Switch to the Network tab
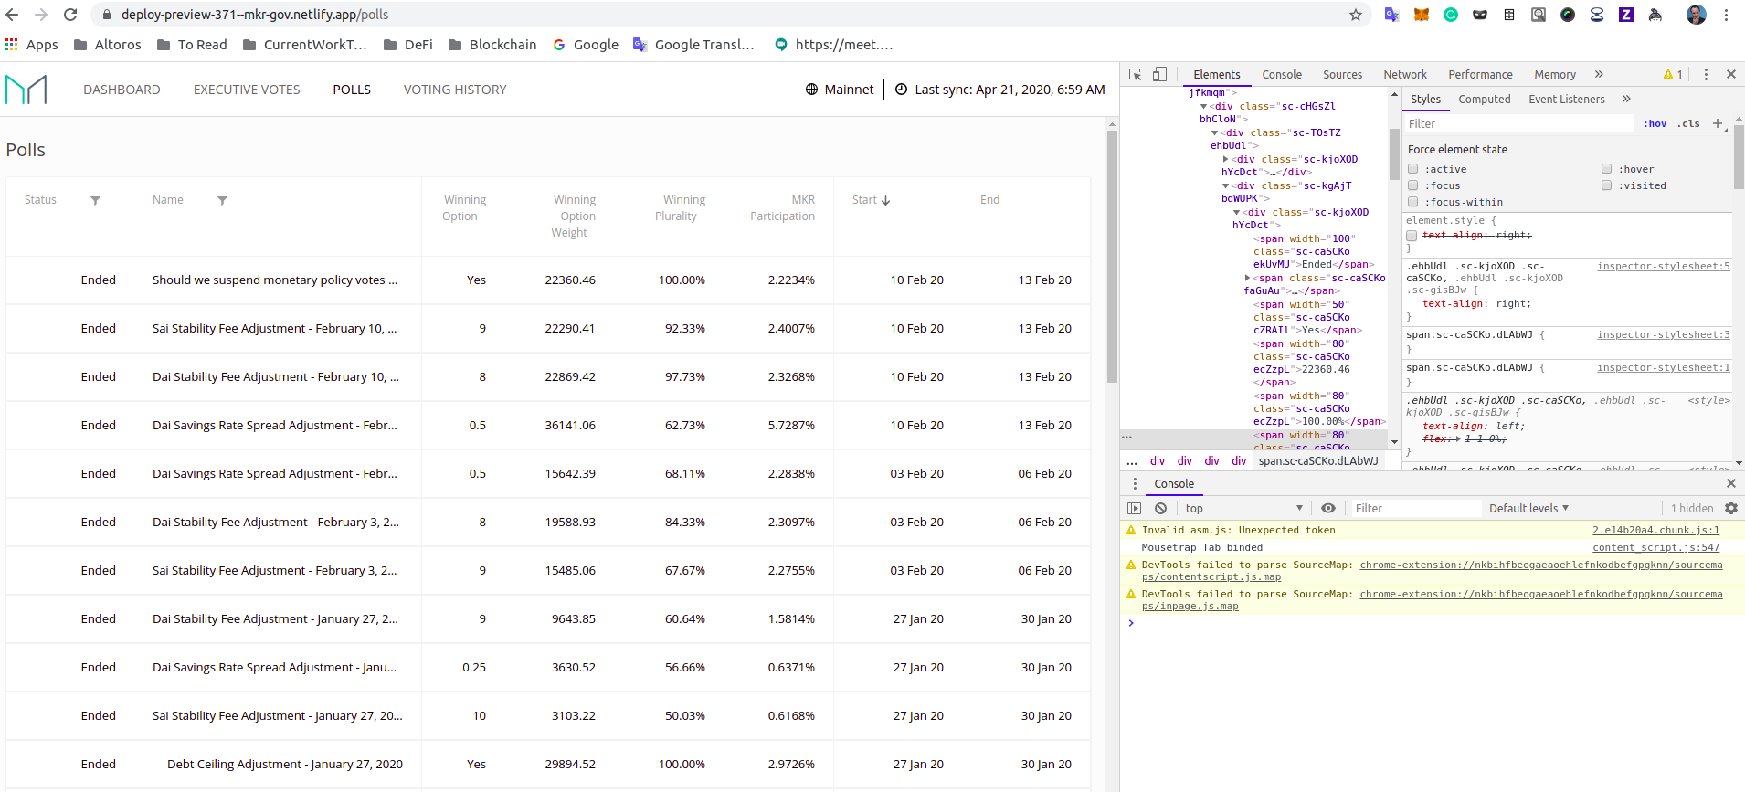Image resolution: width=1745 pixels, height=792 pixels. (x=1404, y=75)
